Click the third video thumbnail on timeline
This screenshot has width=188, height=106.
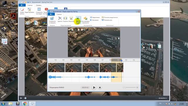[91, 67]
